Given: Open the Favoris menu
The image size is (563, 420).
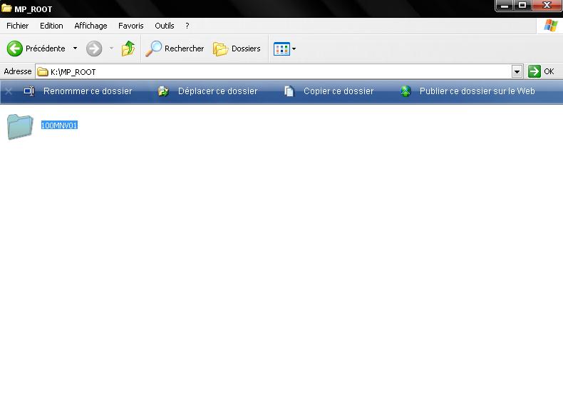Looking at the screenshot, I should pos(131,26).
